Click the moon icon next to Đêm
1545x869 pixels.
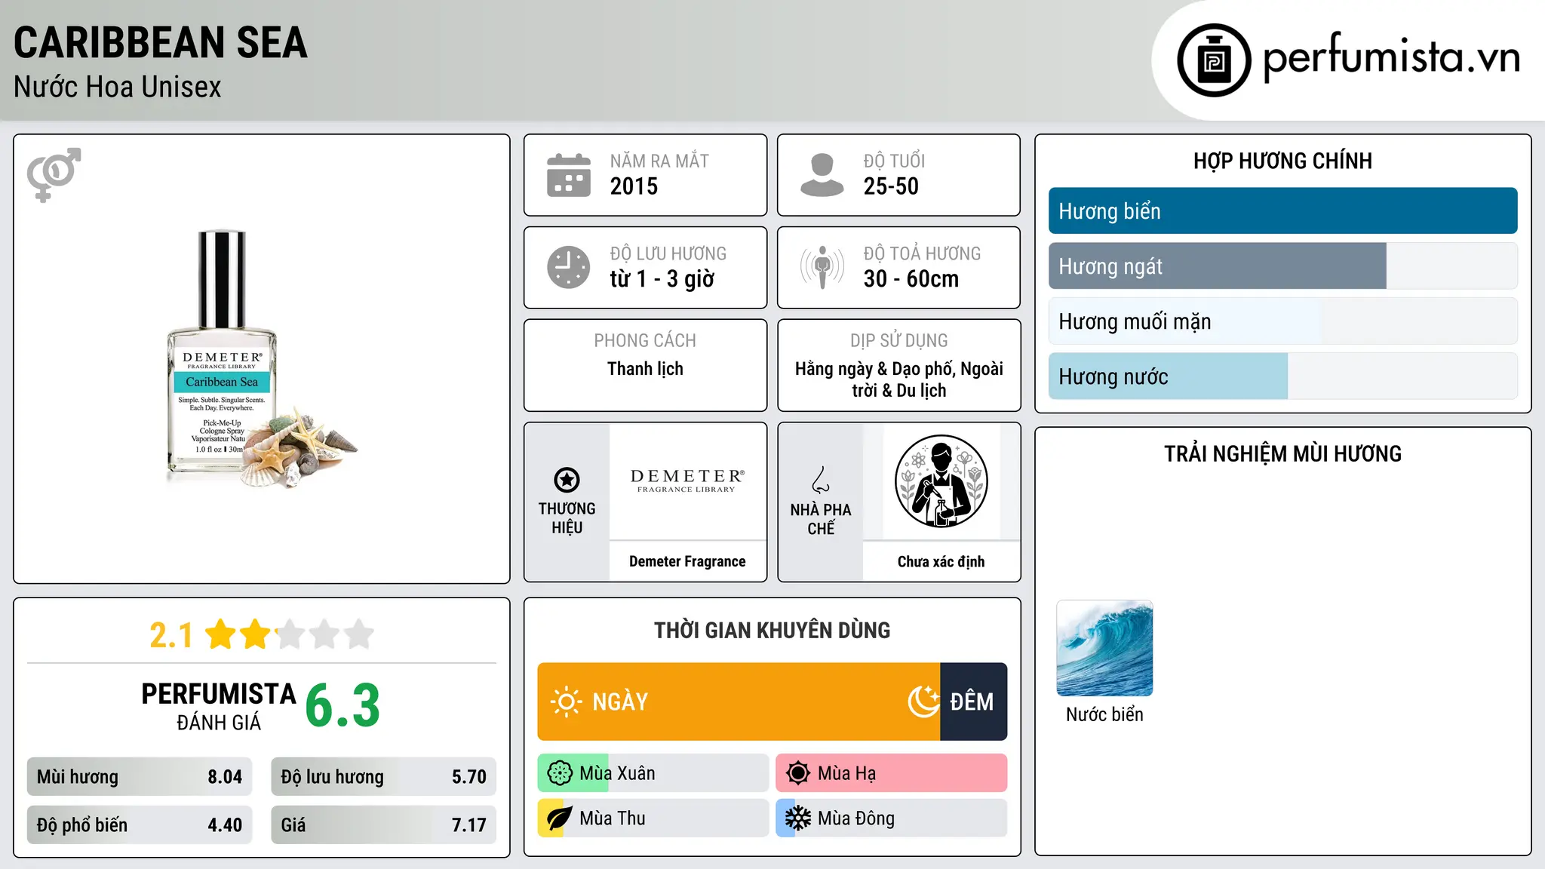coord(923,702)
